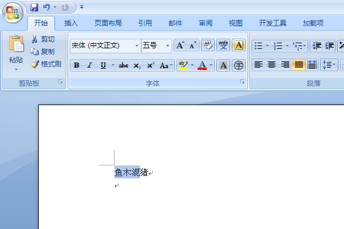
Task: Toggle strikethrough formatting
Action: coord(123,65)
